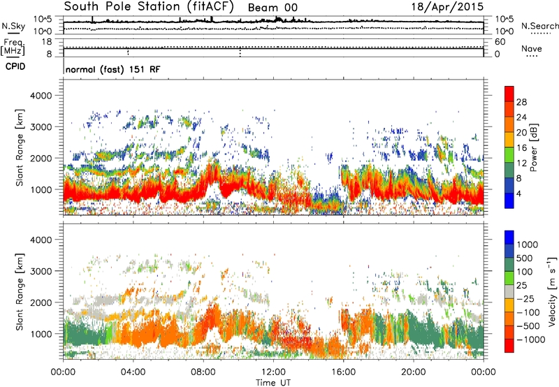Click the '25' tick on the Velocity scale
The width and height of the screenshot is (559, 387).
point(521,285)
